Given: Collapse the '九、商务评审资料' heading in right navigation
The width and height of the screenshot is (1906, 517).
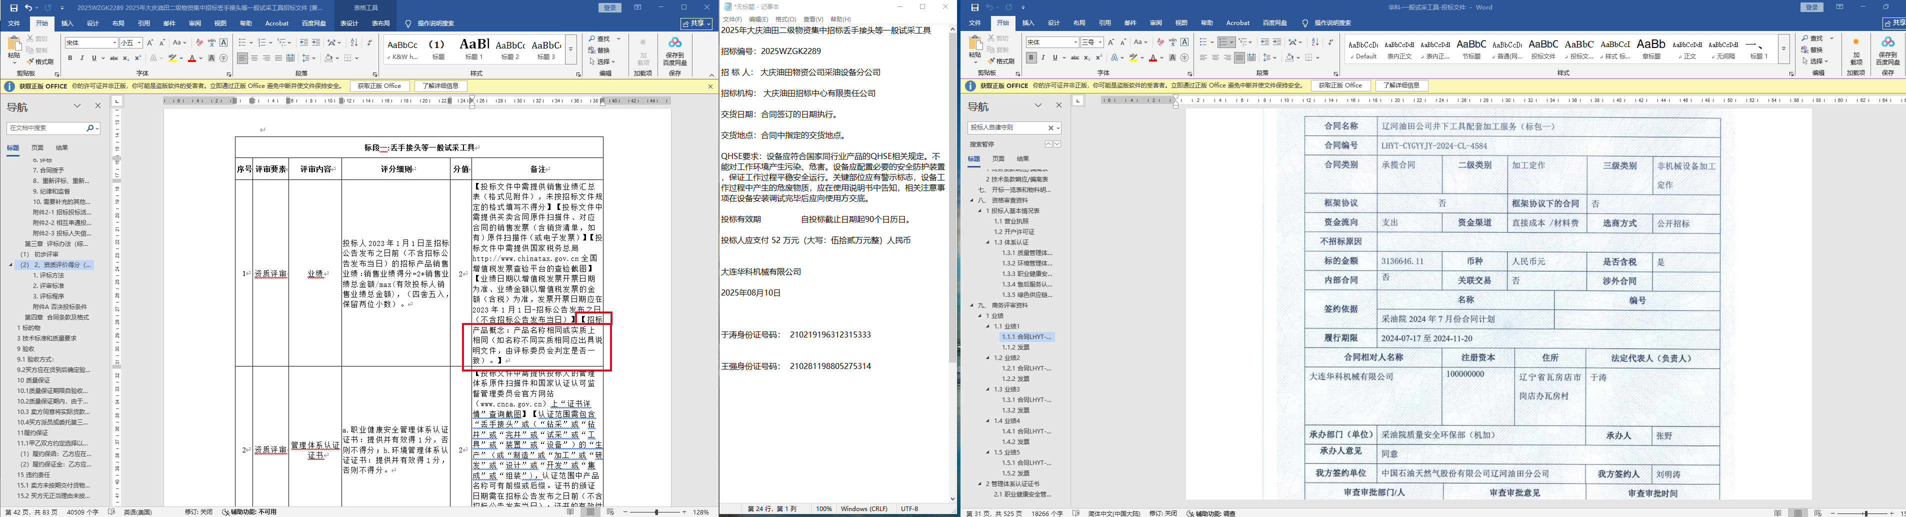Looking at the screenshot, I should coord(972,305).
